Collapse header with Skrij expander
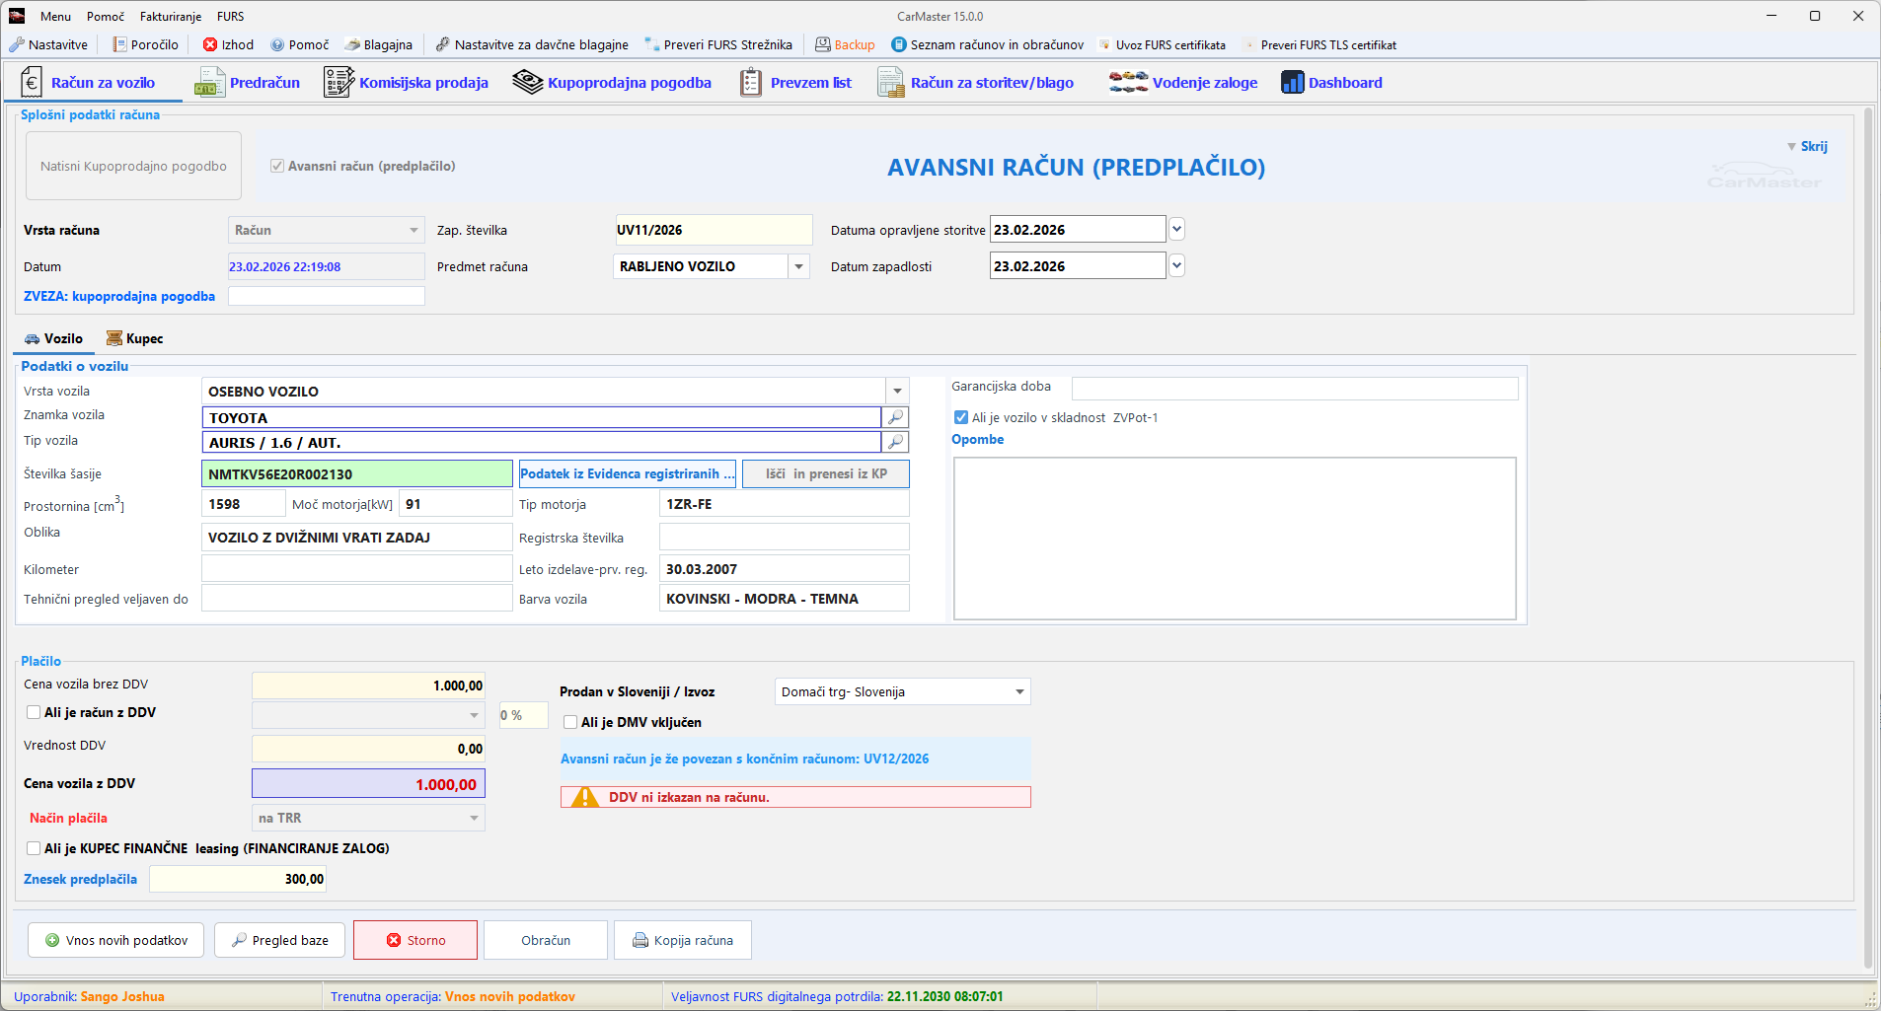This screenshot has height=1011, width=1881. (1807, 146)
